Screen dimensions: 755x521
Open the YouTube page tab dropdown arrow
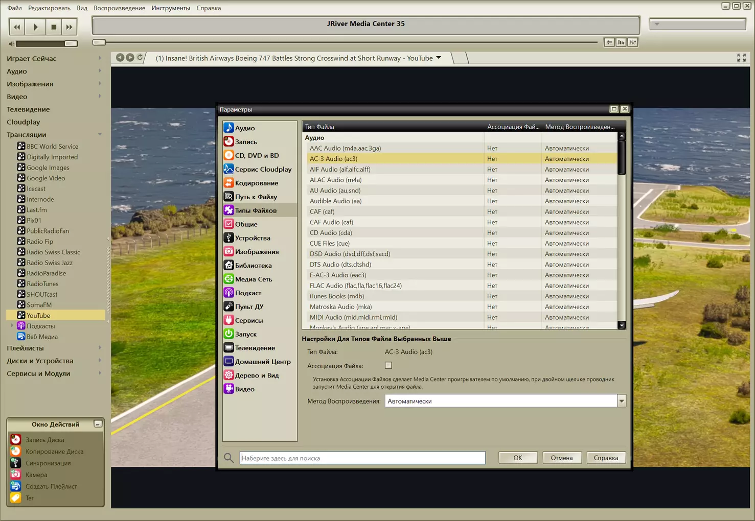click(x=439, y=58)
